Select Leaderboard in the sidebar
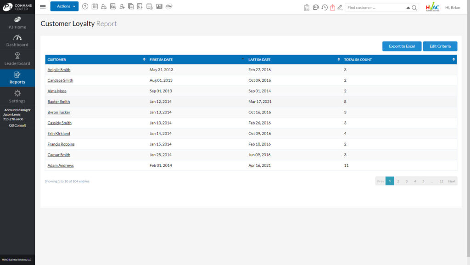Image resolution: width=470 pixels, height=265 pixels. click(x=17, y=60)
